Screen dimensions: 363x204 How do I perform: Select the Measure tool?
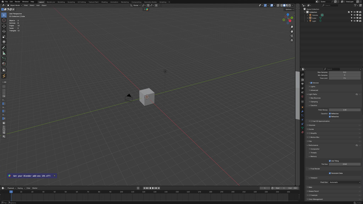4,53
